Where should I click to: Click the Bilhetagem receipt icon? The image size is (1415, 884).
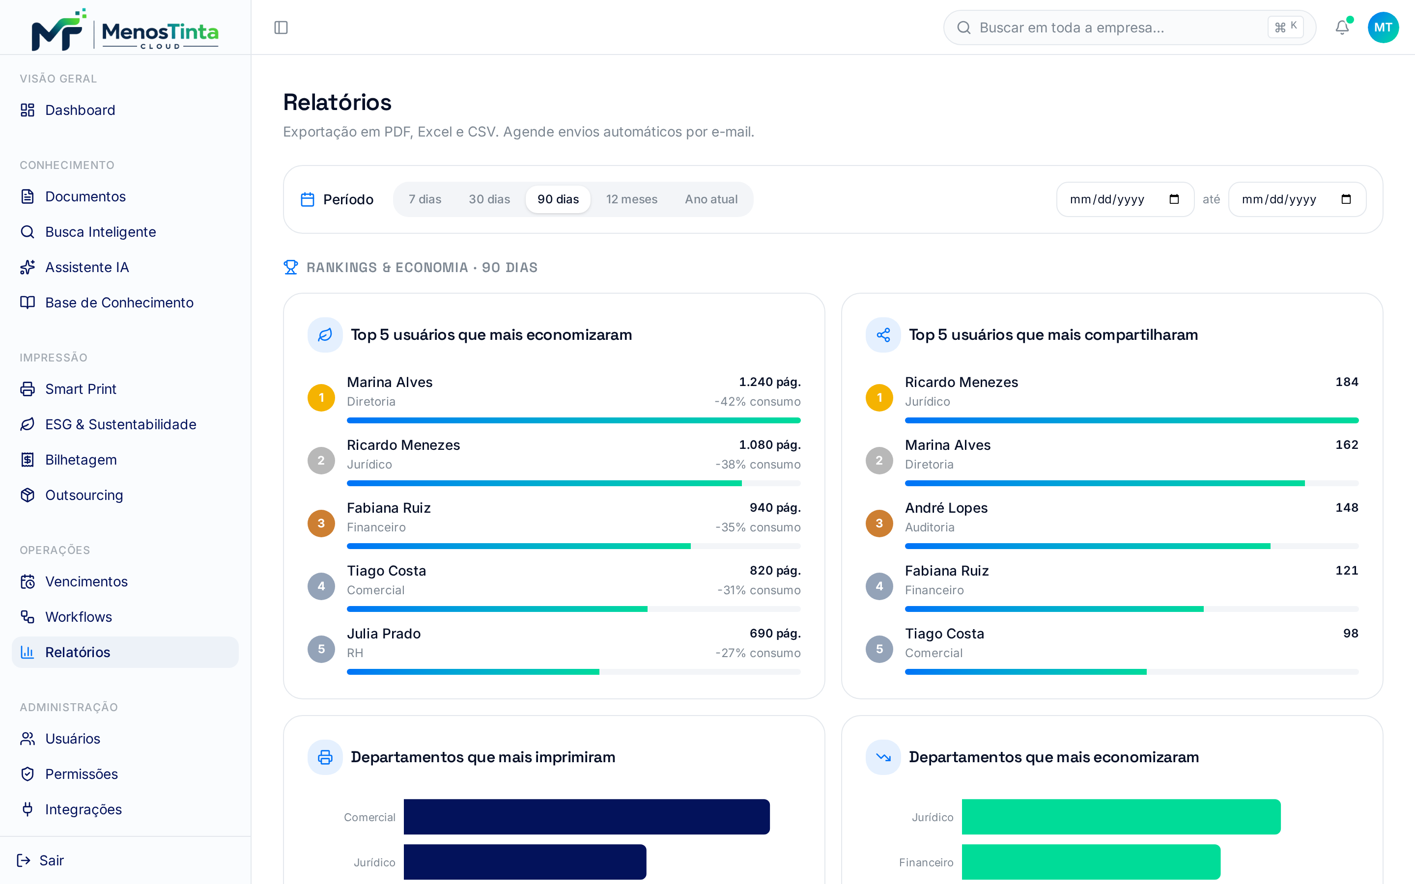pyautogui.click(x=28, y=460)
